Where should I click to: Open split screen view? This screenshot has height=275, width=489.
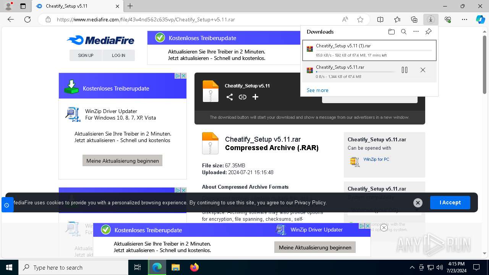point(381,19)
